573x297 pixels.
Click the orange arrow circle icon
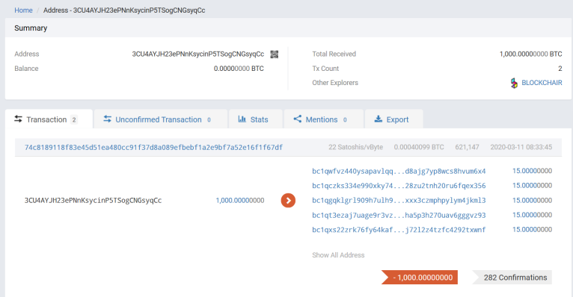click(x=288, y=201)
